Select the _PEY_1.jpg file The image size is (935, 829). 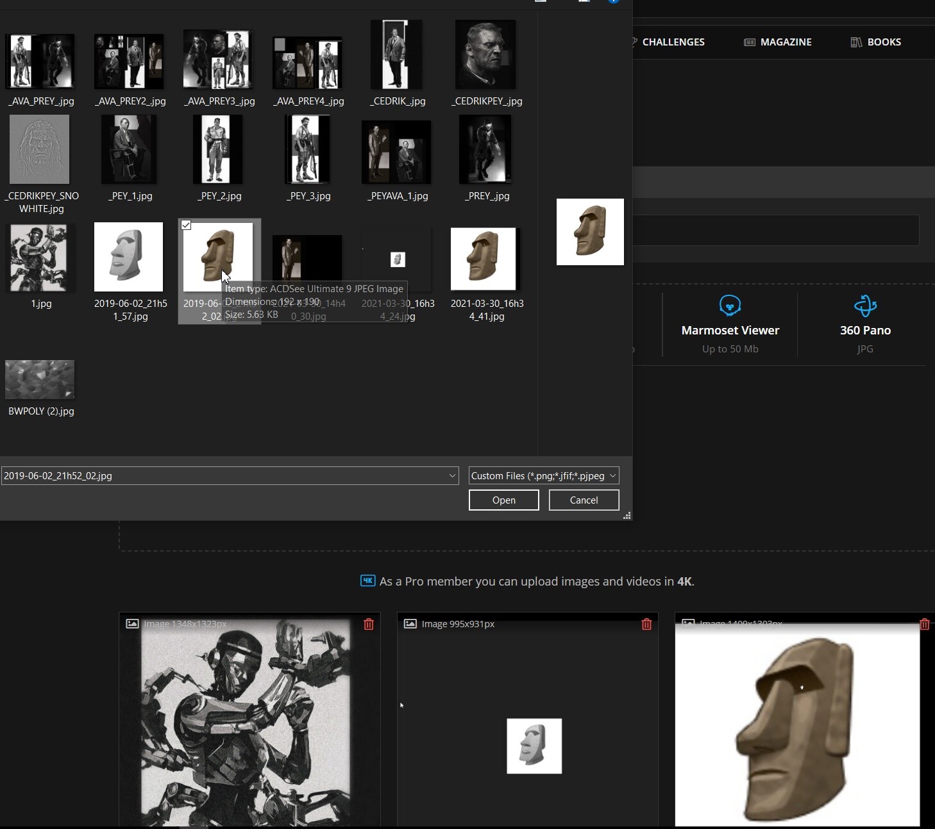[x=129, y=150]
